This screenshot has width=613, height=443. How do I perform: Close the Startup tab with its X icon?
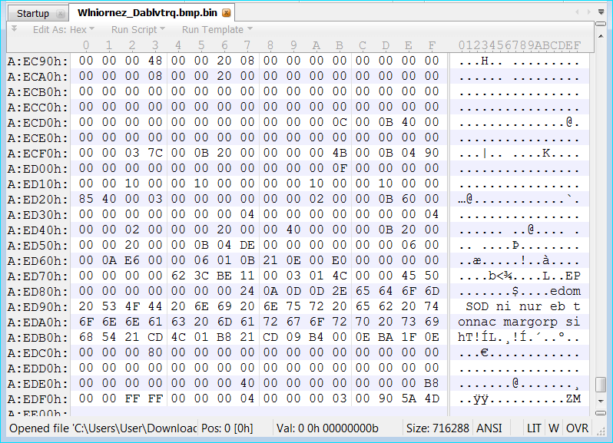(61, 14)
